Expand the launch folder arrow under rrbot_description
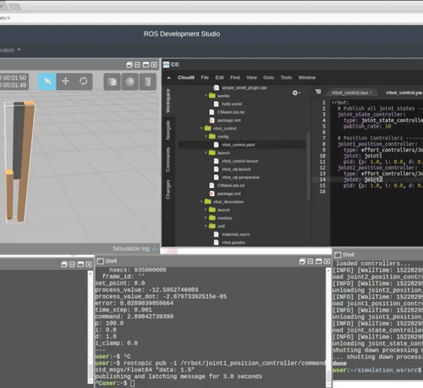Image resolution: width=423 pixels, height=388 pixels. click(x=206, y=210)
